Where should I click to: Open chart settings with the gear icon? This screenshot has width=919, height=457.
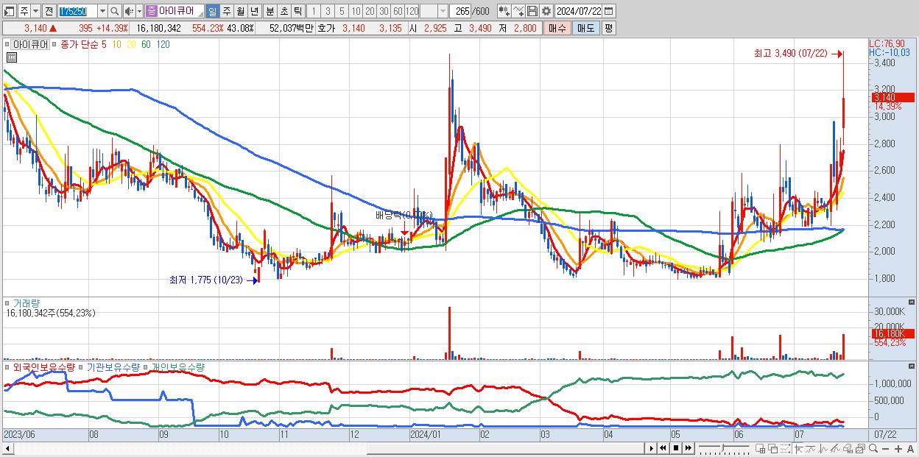coord(546,11)
